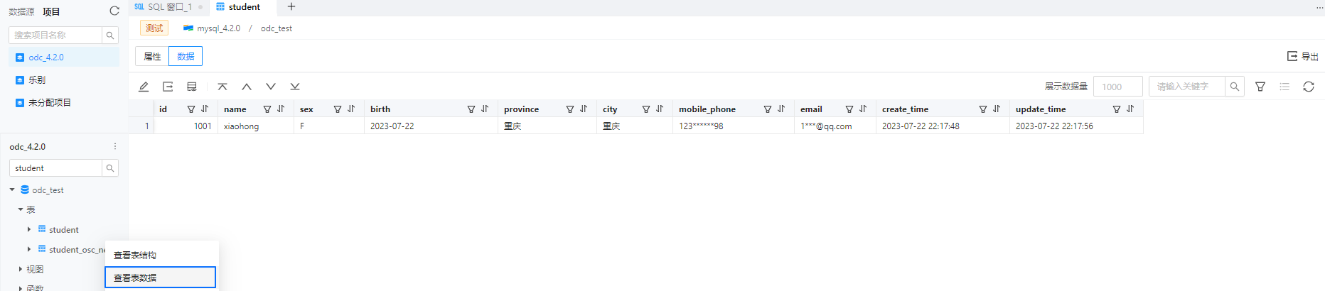Search table data with the keyword magnifier
1325x291 pixels.
click(1235, 87)
